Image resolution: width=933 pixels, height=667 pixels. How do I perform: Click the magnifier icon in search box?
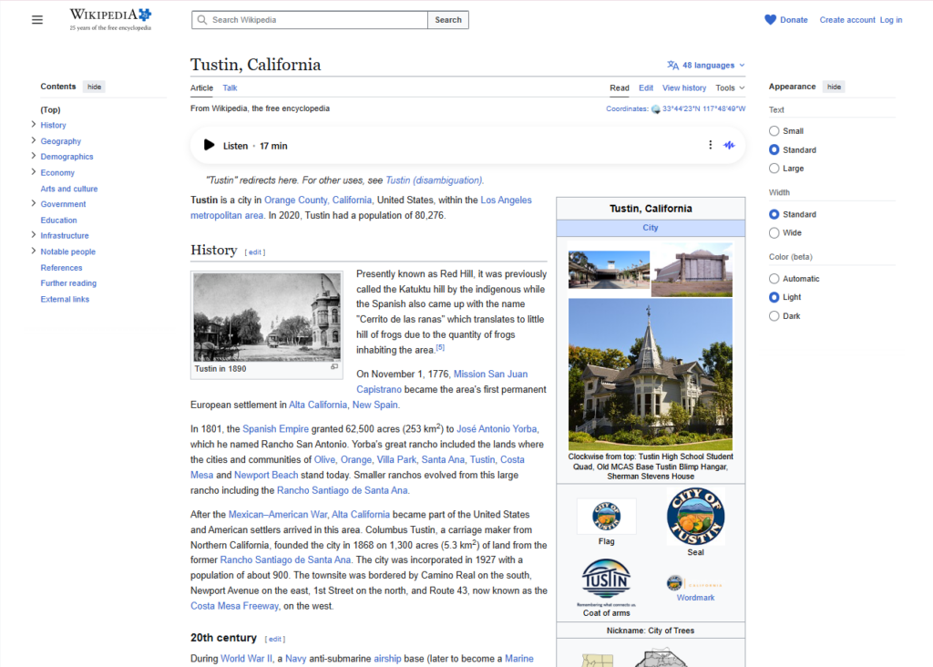point(202,20)
